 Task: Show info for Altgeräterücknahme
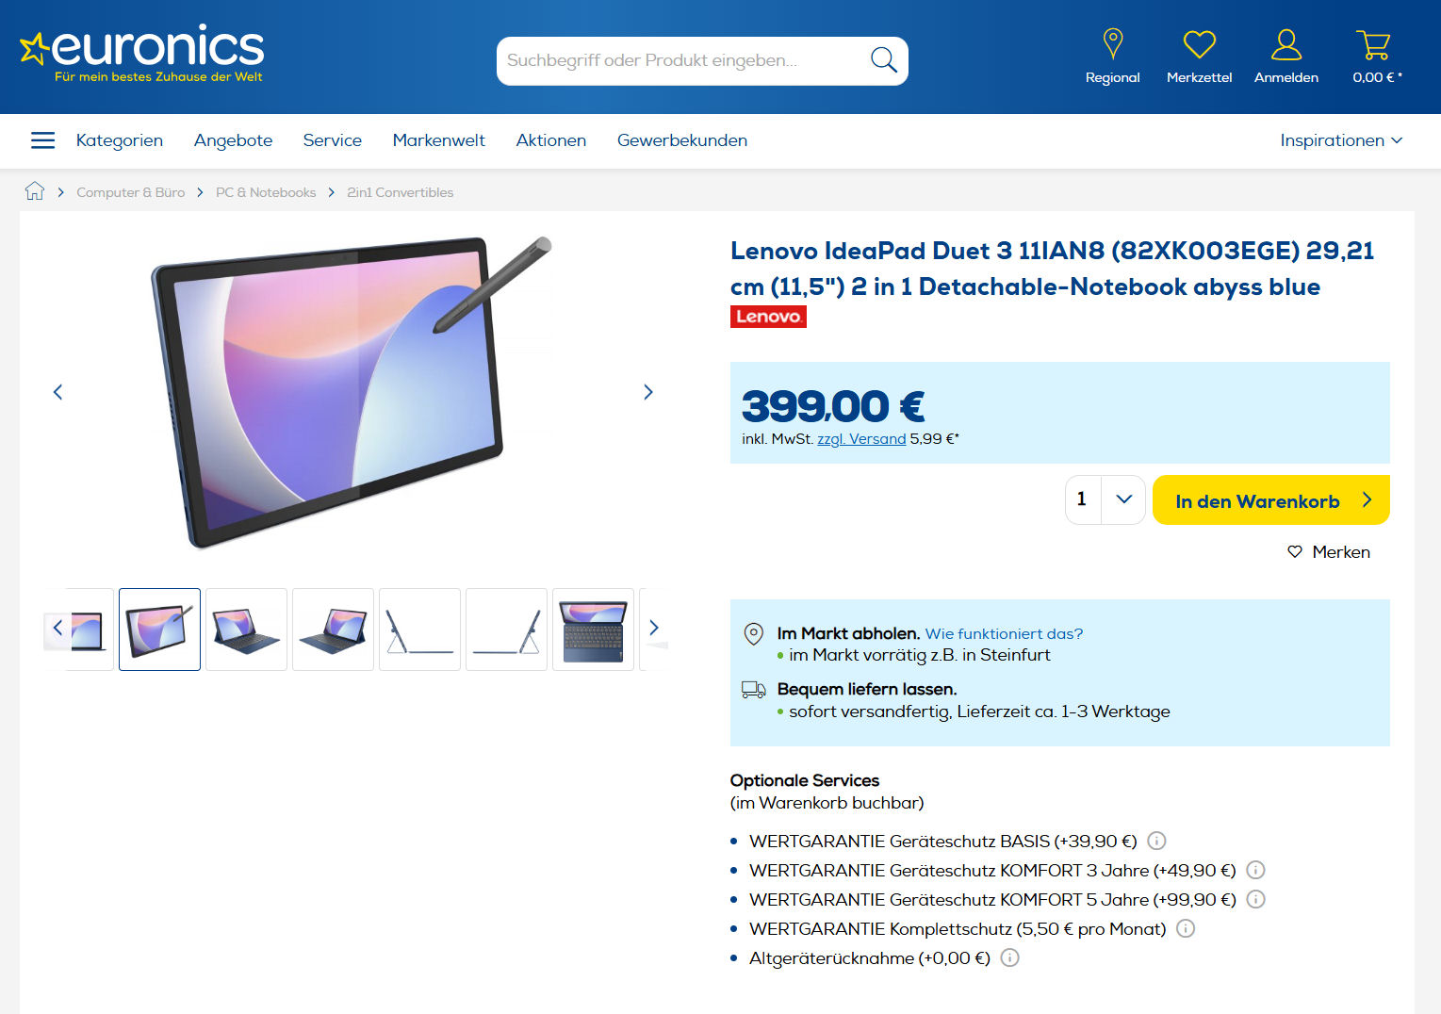point(1009,957)
